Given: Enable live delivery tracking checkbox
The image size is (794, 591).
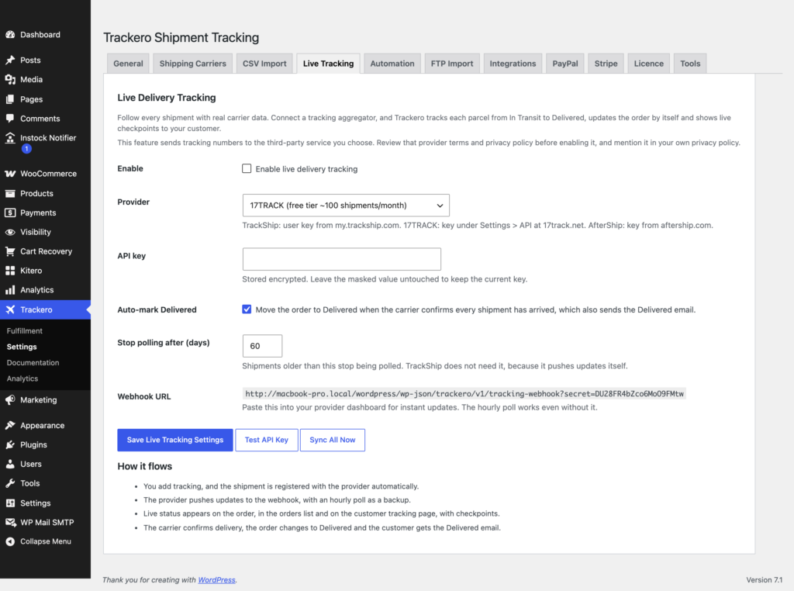Looking at the screenshot, I should pos(247,168).
